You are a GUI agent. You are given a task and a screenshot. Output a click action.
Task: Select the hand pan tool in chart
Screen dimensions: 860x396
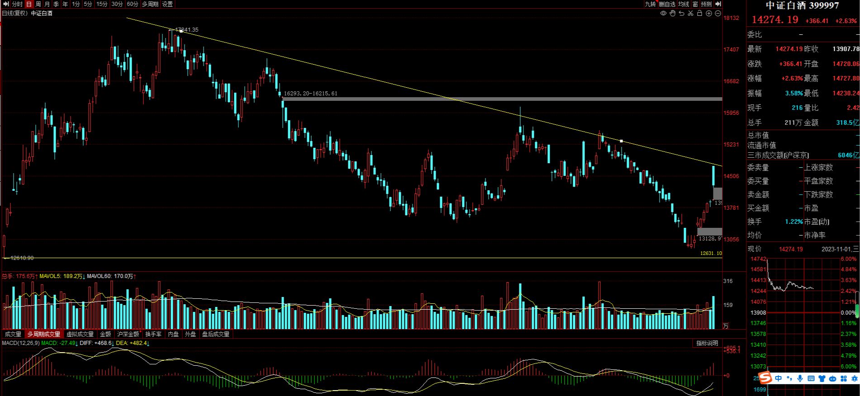pyautogui.click(x=673, y=14)
